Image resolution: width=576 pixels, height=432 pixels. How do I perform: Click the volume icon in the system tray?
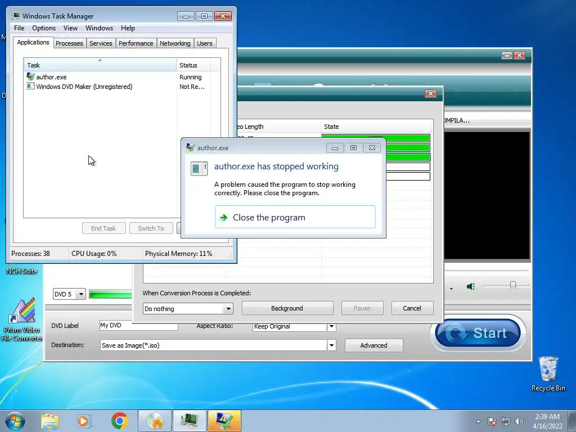point(519,421)
